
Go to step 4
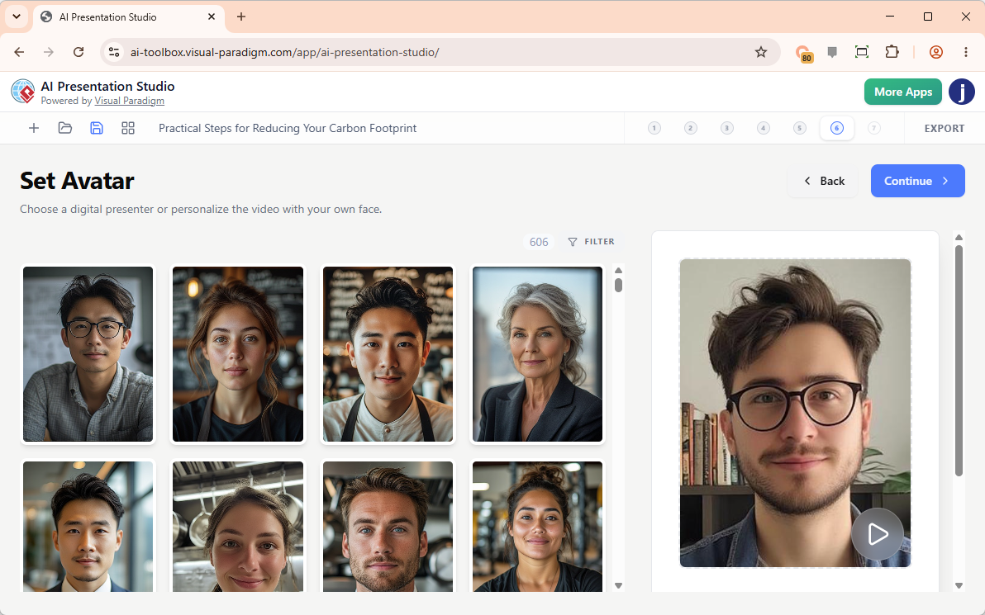click(764, 128)
